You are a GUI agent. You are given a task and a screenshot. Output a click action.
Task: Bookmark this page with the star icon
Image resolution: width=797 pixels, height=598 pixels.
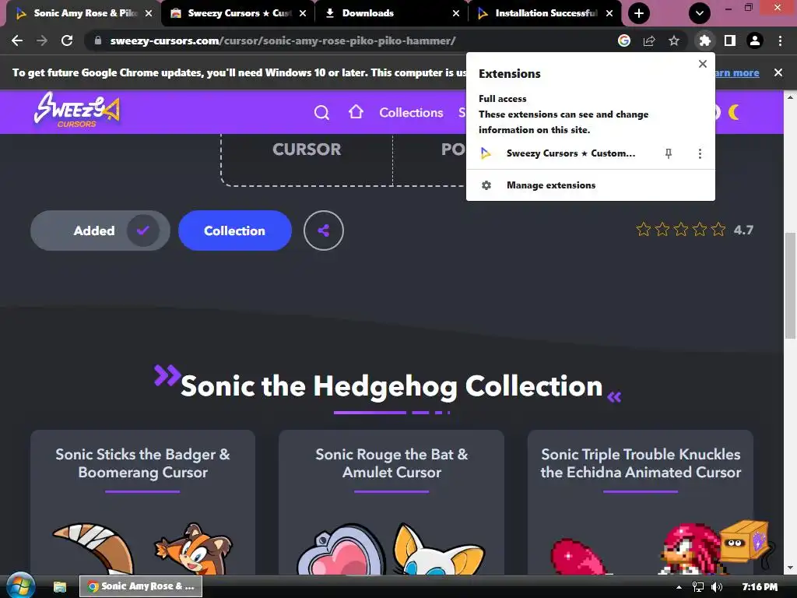coord(674,40)
